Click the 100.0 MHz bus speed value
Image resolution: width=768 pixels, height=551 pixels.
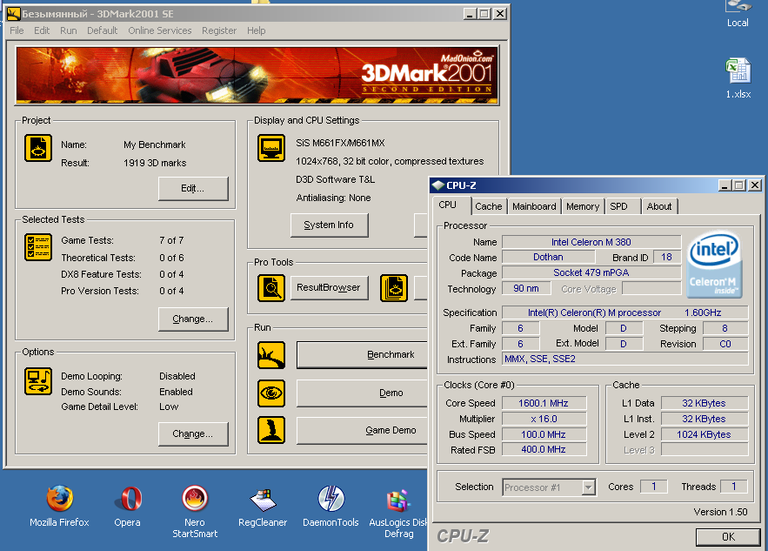point(544,435)
